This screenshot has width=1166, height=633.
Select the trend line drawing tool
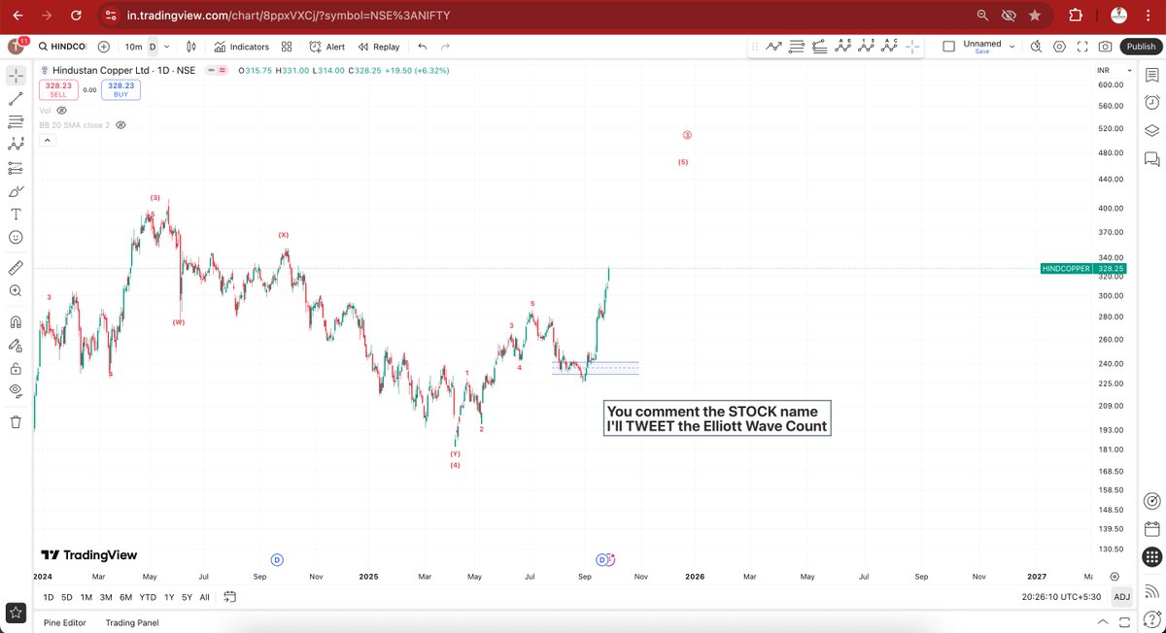16,98
